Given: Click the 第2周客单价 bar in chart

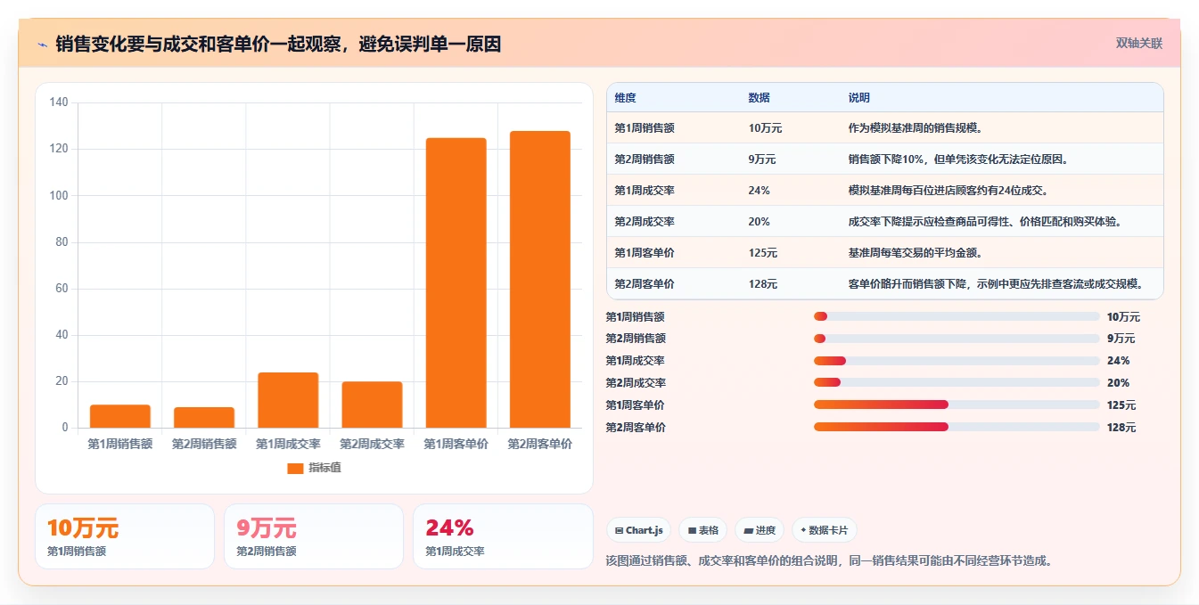Looking at the screenshot, I should click(539, 279).
